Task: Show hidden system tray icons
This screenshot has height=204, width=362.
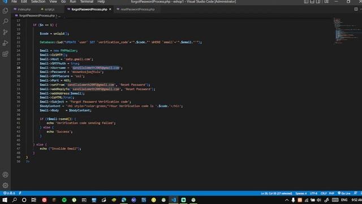Action: pos(287,200)
